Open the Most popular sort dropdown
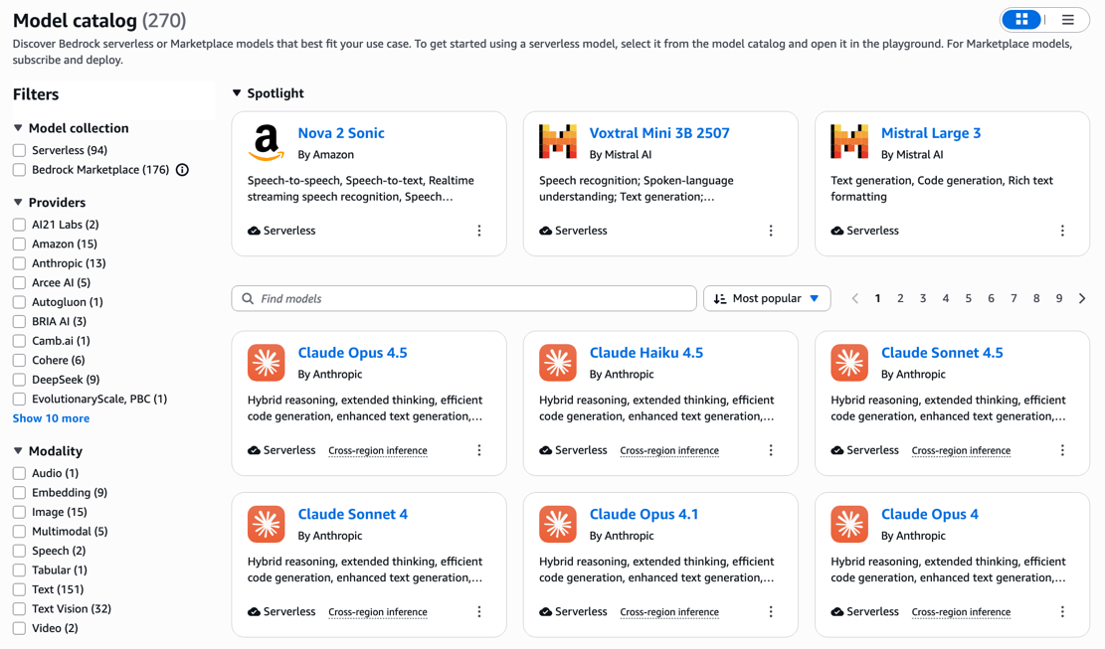The width and height of the screenshot is (1105, 649). 767,298
